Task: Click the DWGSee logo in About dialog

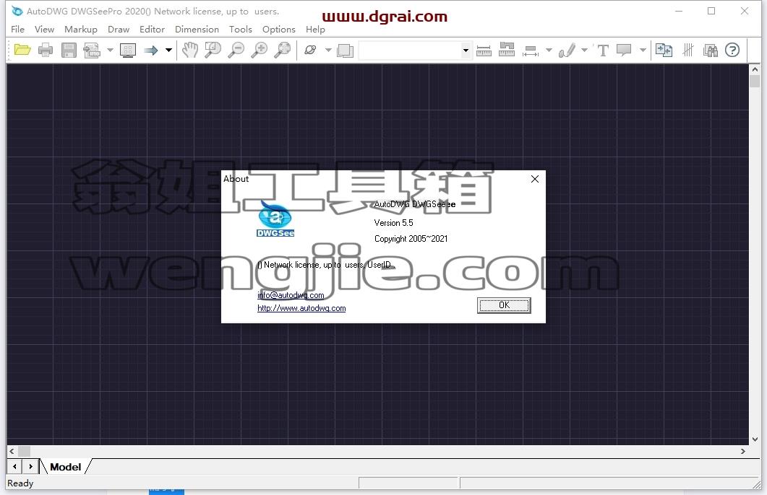Action: click(x=275, y=219)
